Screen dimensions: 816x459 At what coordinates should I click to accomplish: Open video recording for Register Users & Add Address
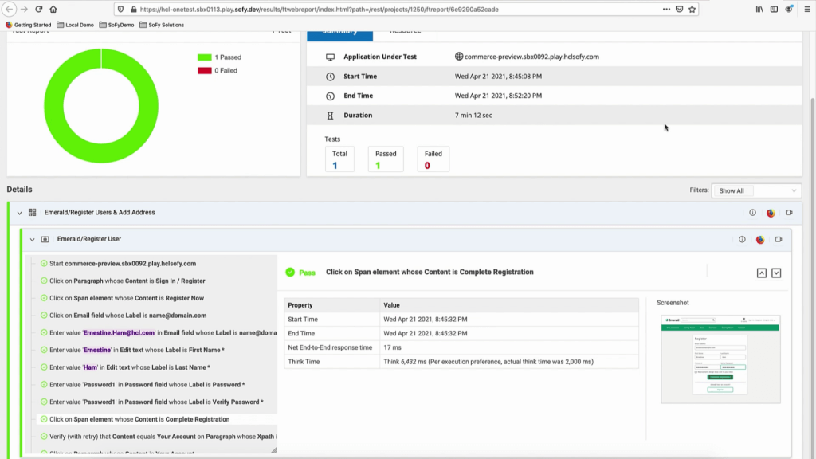click(x=789, y=213)
